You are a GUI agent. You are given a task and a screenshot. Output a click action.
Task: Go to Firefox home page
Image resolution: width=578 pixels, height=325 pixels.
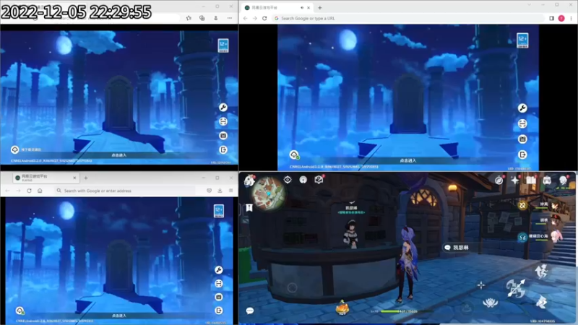coord(40,191)
